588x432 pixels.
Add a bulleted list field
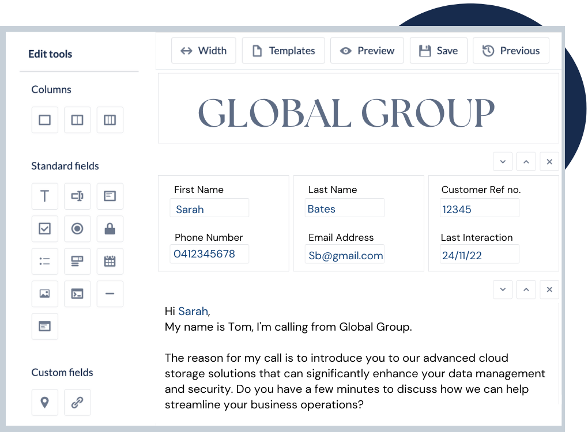click(44, 262)
